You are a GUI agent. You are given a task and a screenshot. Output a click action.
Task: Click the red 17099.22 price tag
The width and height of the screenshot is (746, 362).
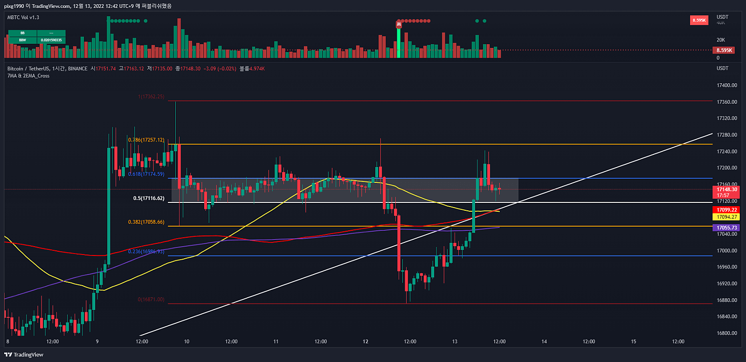(x=726, y=210)
